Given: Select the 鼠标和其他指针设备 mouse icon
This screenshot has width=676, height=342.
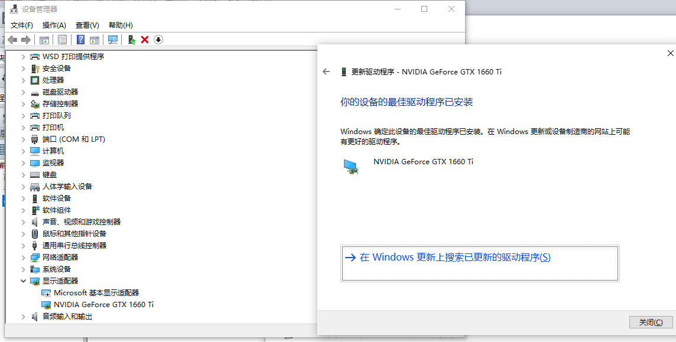Looking at the screenshot, I should coord(35,233).
